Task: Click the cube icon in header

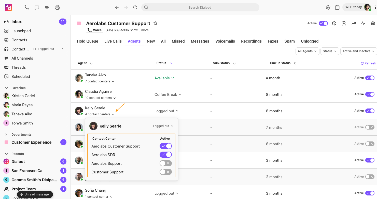Action: click(334, 23)
